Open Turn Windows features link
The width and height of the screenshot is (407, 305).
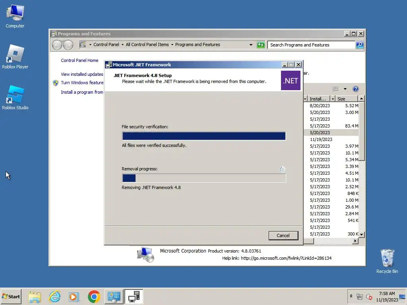82,83
